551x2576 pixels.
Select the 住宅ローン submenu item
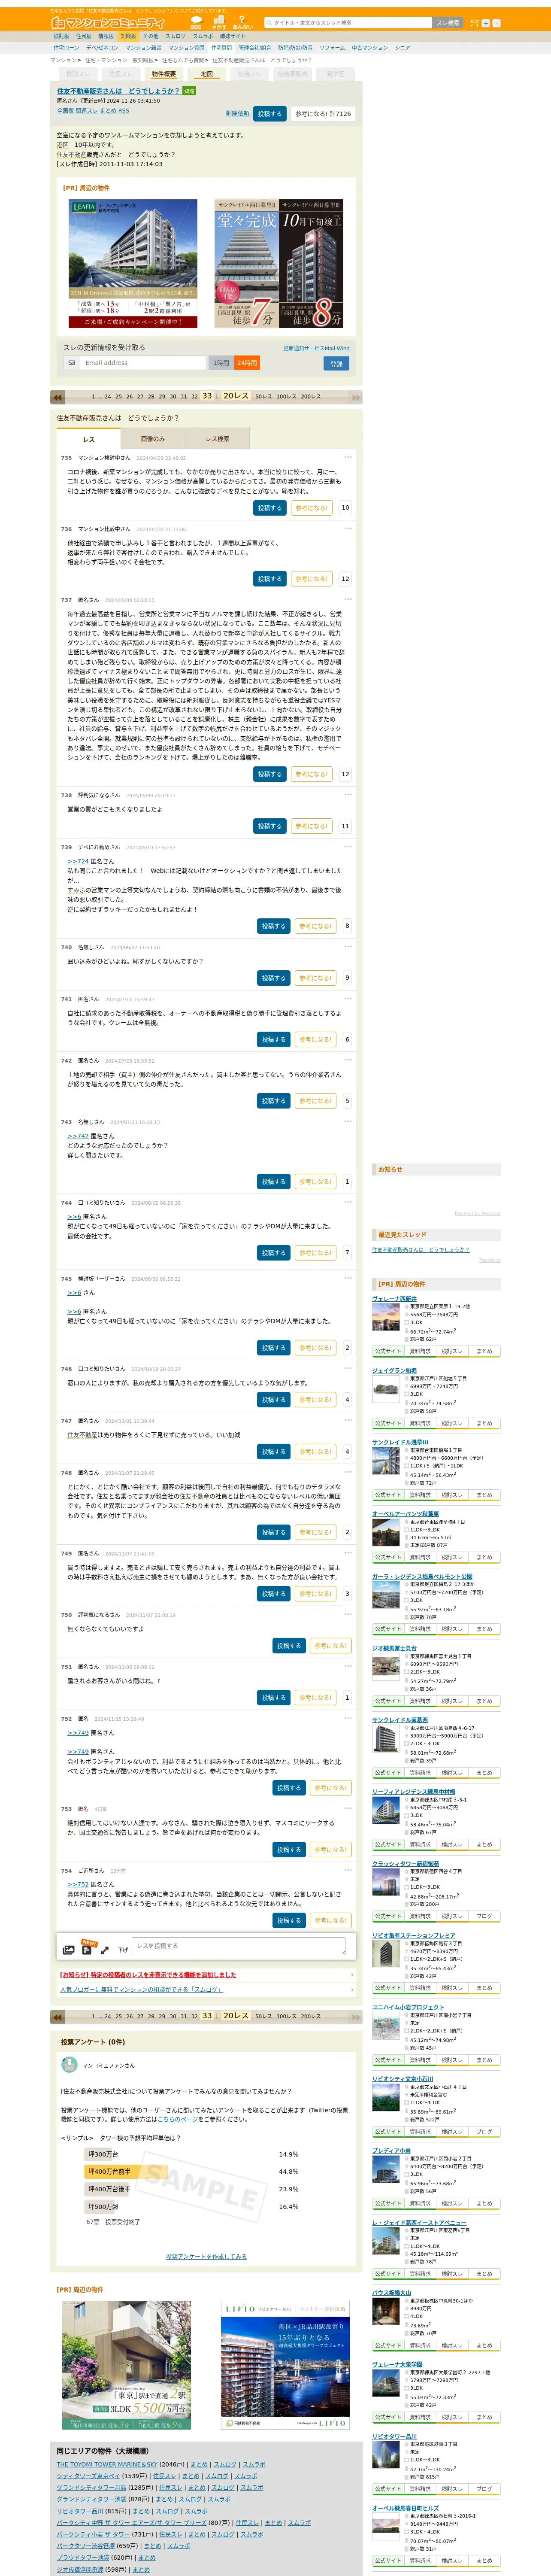(x=66, y=48)
